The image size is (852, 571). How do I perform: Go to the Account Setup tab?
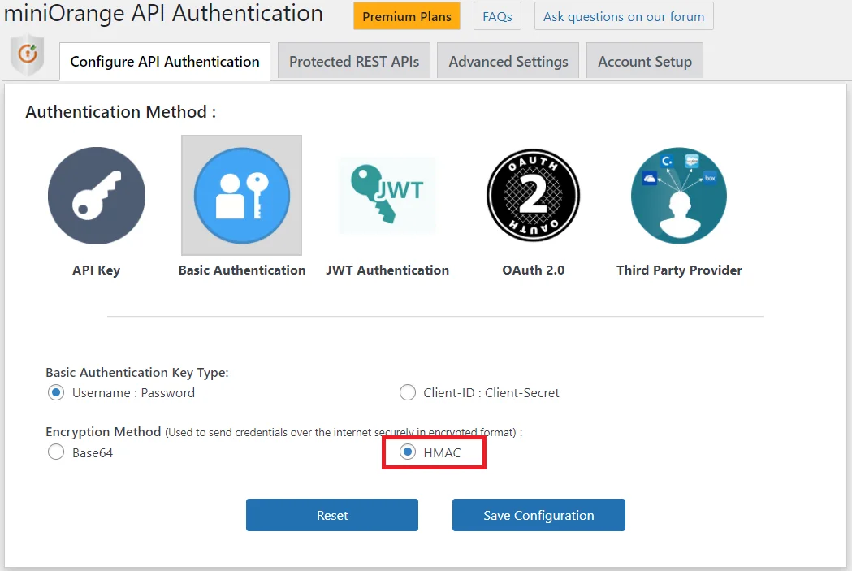point(645,62)
